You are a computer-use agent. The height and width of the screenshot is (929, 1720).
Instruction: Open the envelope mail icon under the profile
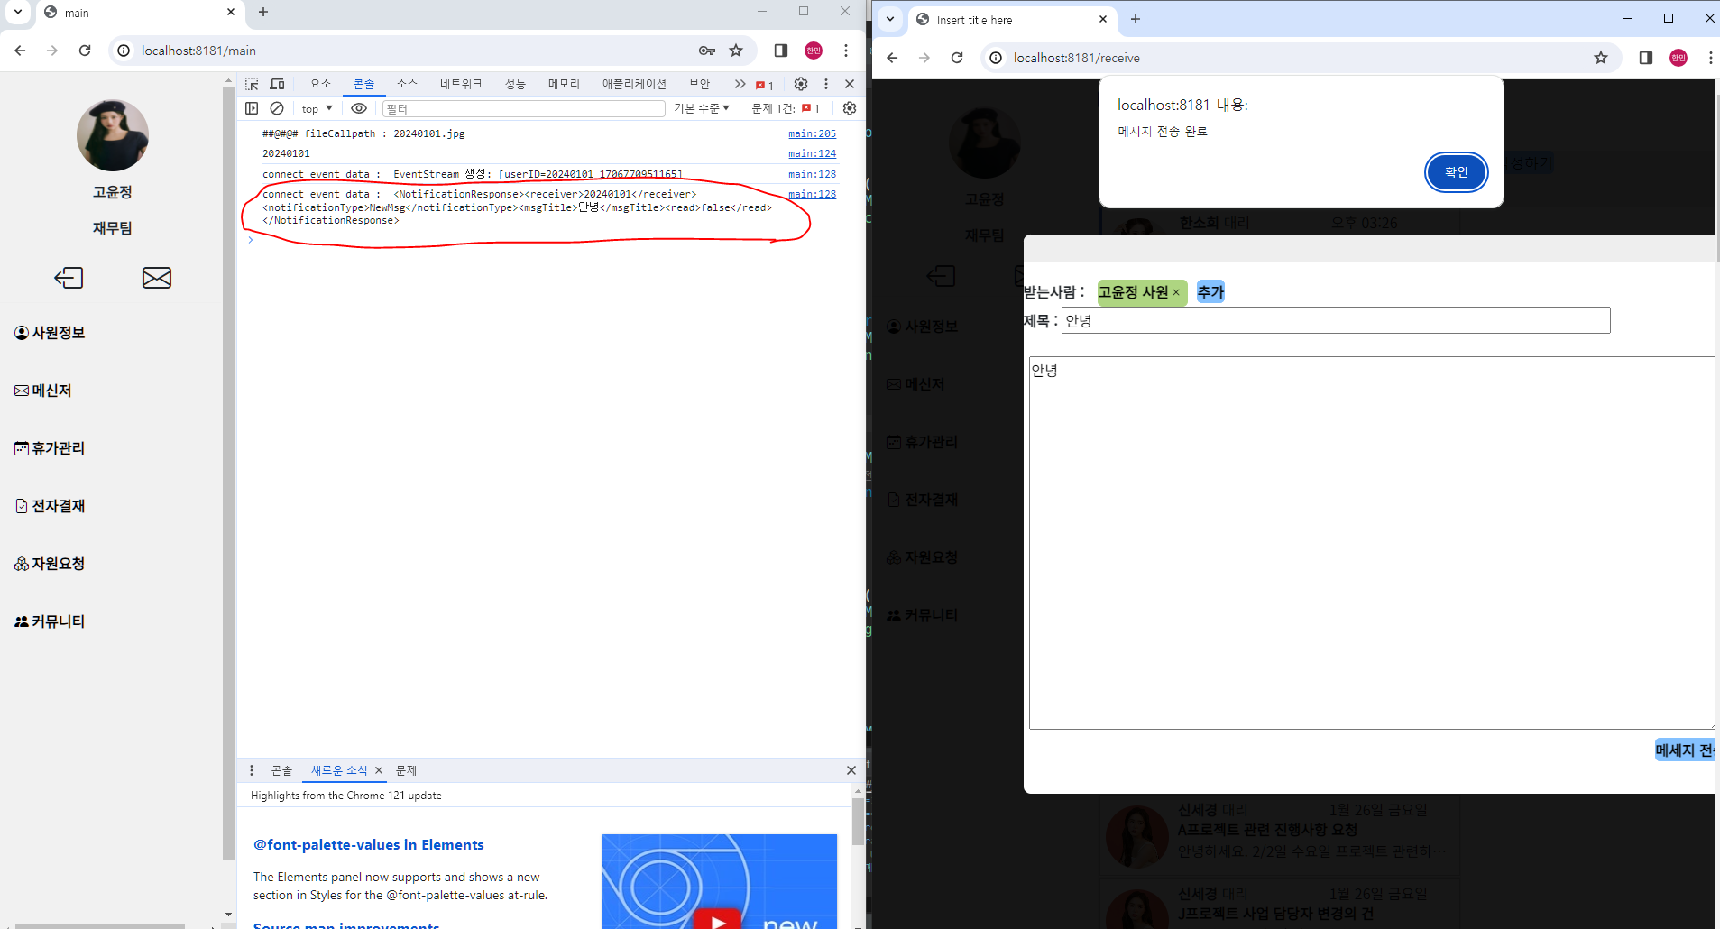(157, 278)
